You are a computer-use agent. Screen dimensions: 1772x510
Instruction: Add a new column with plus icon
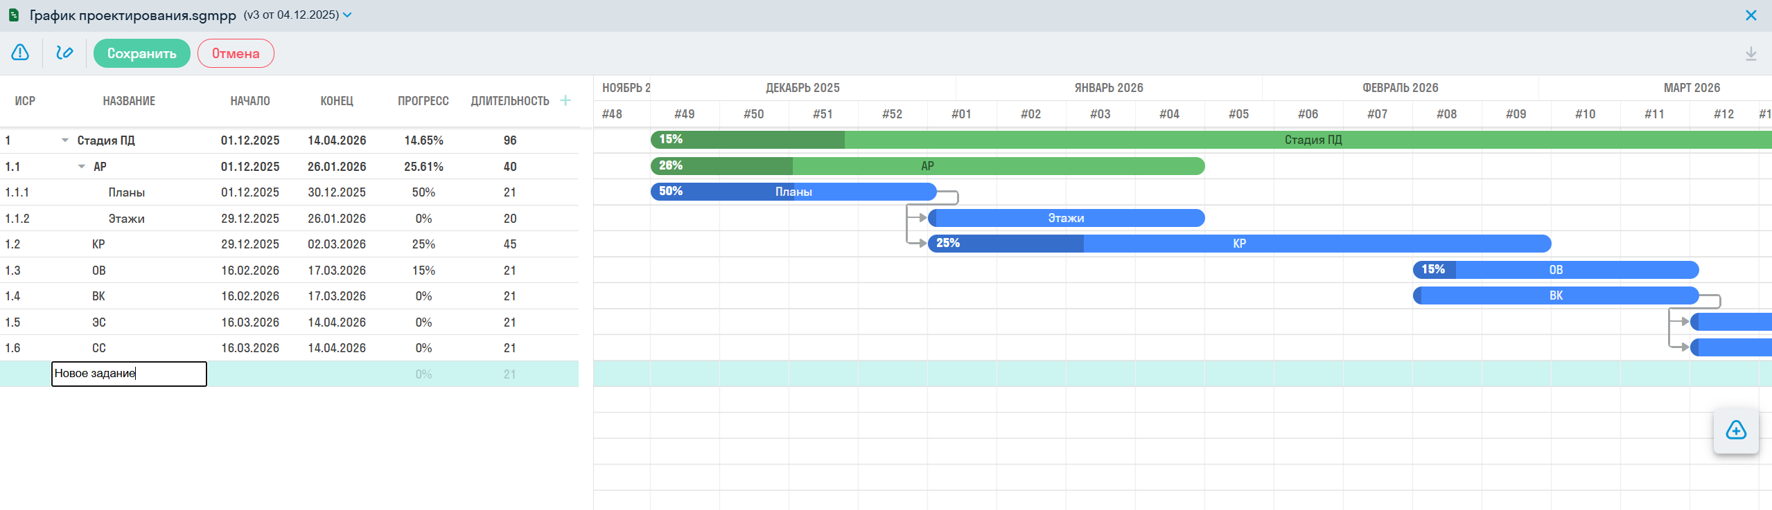(x=565, y=100)
